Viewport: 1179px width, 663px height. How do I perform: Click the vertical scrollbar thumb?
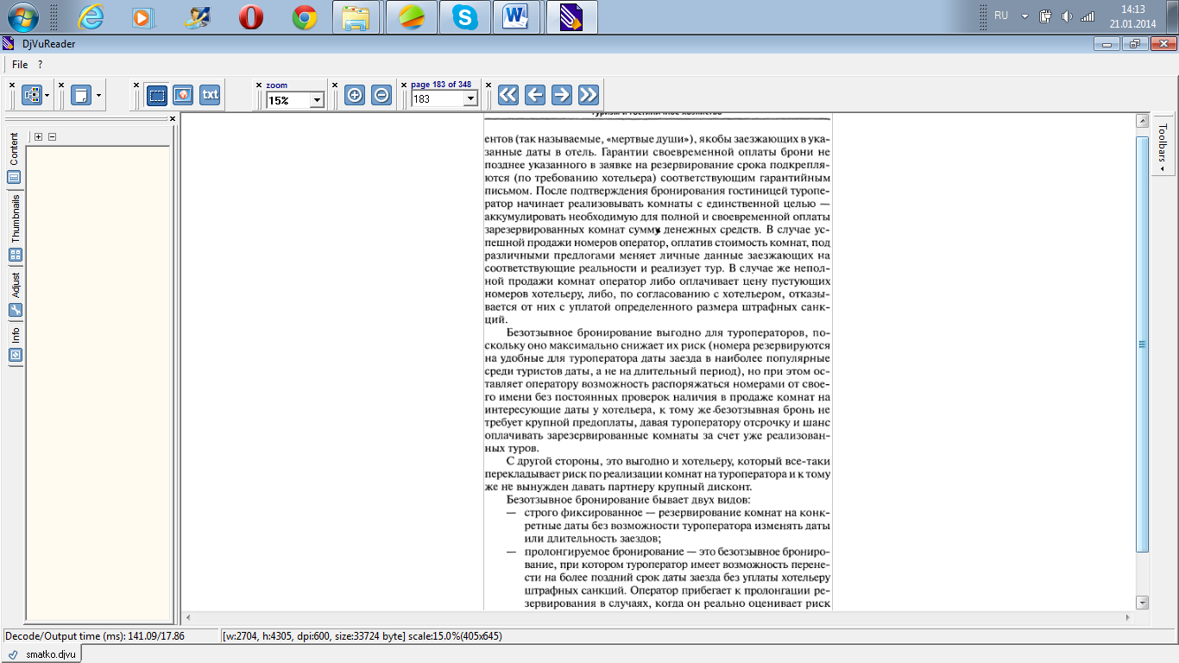pos(1143,344)
